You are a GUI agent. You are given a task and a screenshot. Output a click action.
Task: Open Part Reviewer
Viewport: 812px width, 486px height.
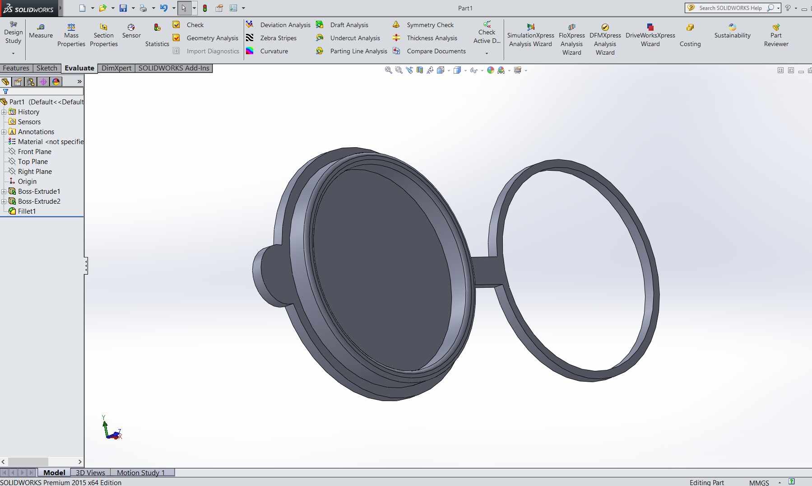775,35
